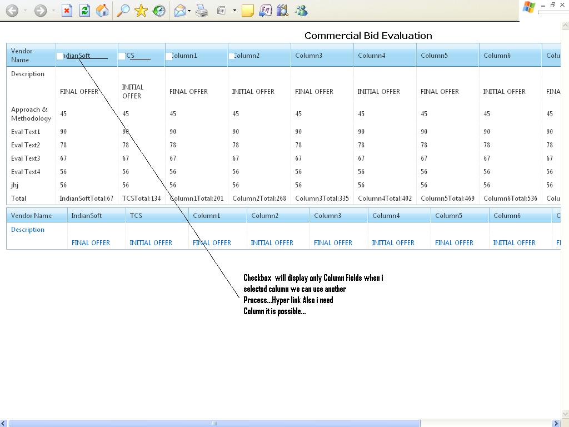Screen dimensions: 569x427
Task: Click the TCSTotal:134 cell
Action: coord(141,198)
